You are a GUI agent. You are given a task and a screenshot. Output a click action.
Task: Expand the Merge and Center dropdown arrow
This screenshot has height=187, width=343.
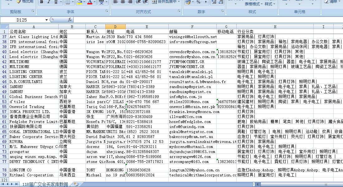tap(179, 2)
